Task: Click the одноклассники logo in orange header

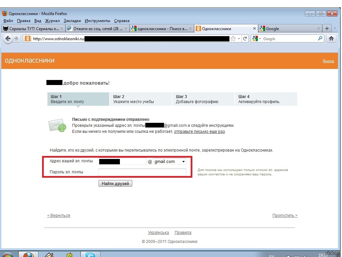Action: (30, 60)
